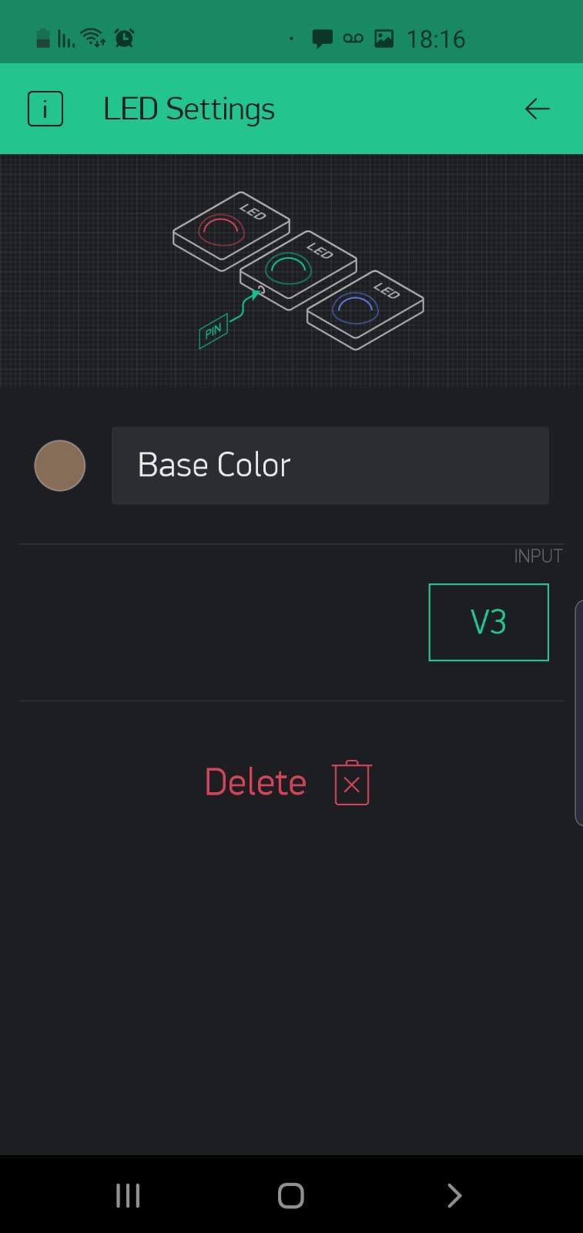Open the message notification icon

322,39
